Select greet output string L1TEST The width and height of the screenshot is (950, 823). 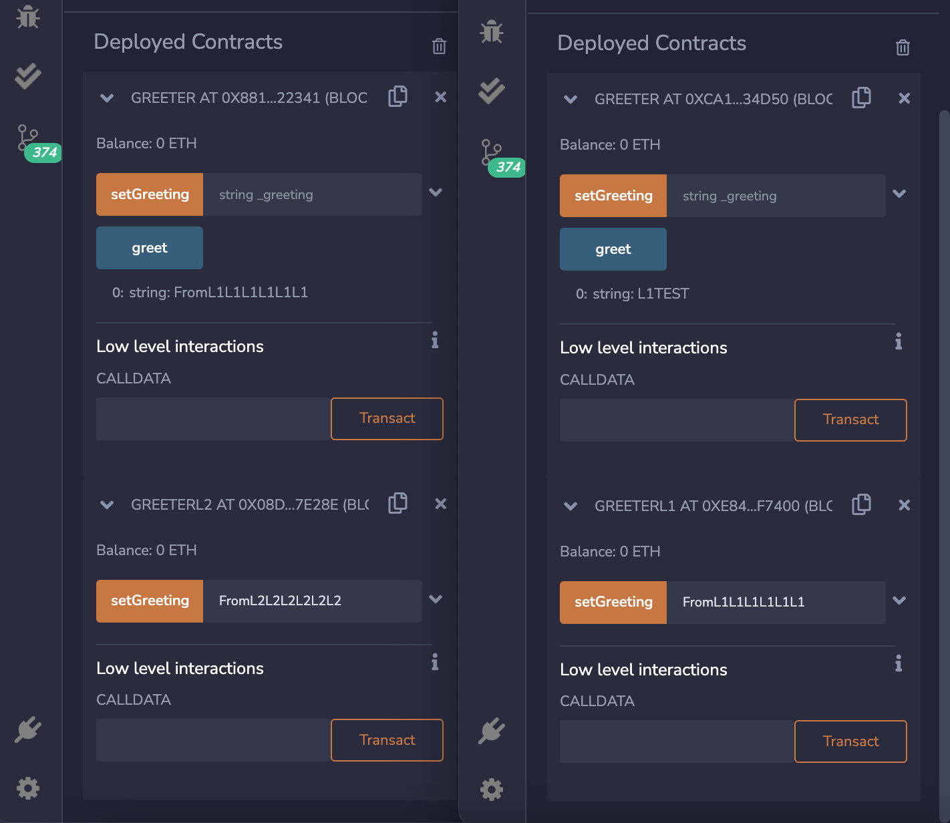[663, 294]
